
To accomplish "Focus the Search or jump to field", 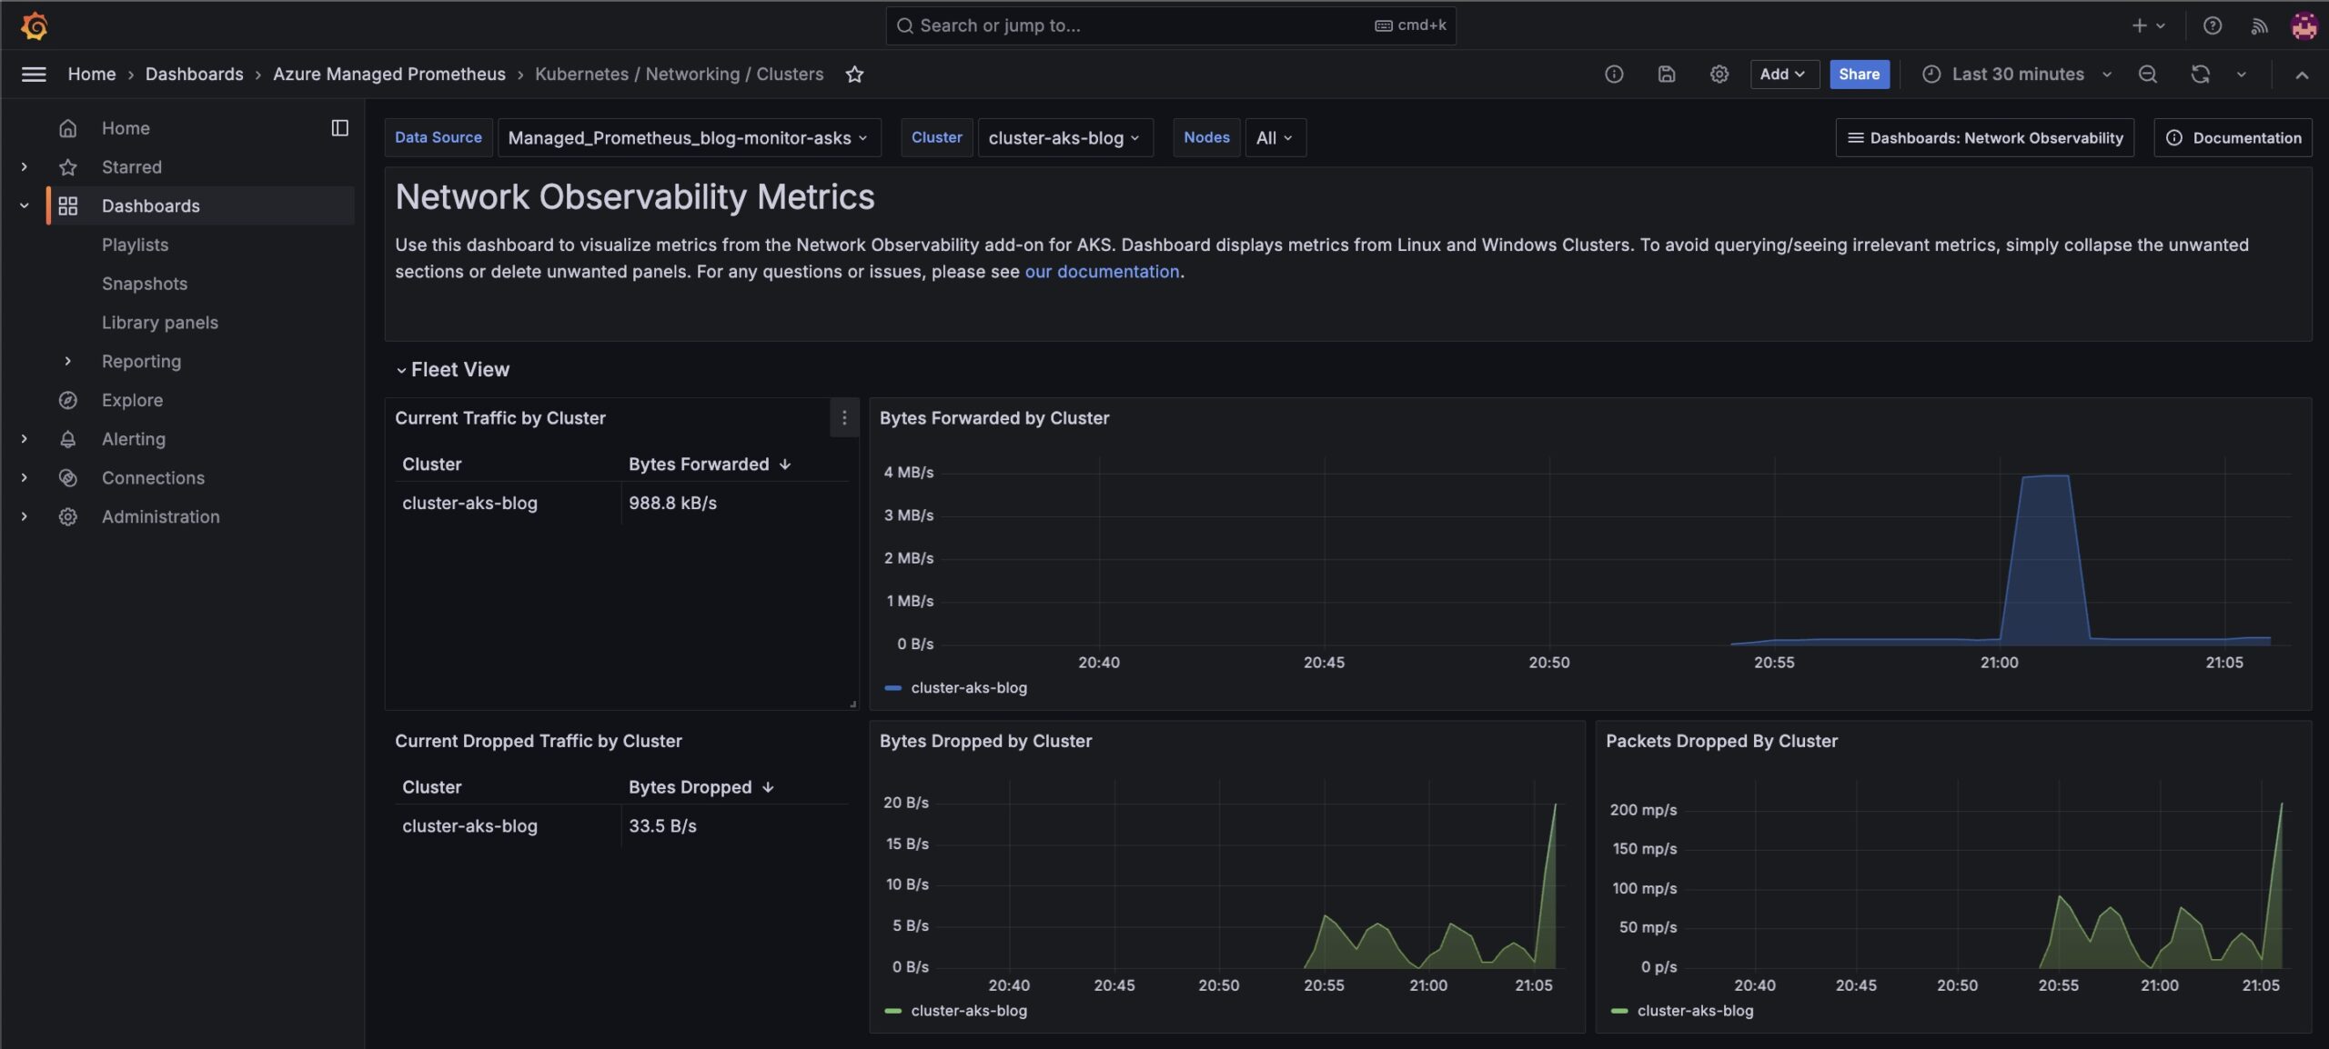I will click(1170, 25).
